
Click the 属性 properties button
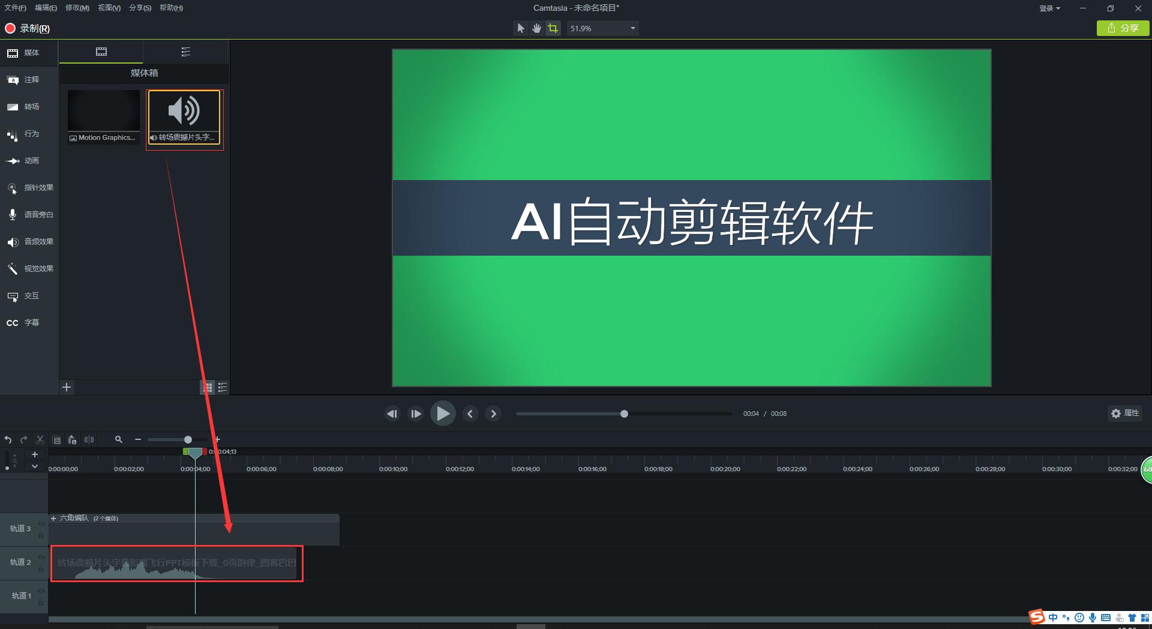click(1125, 413)
